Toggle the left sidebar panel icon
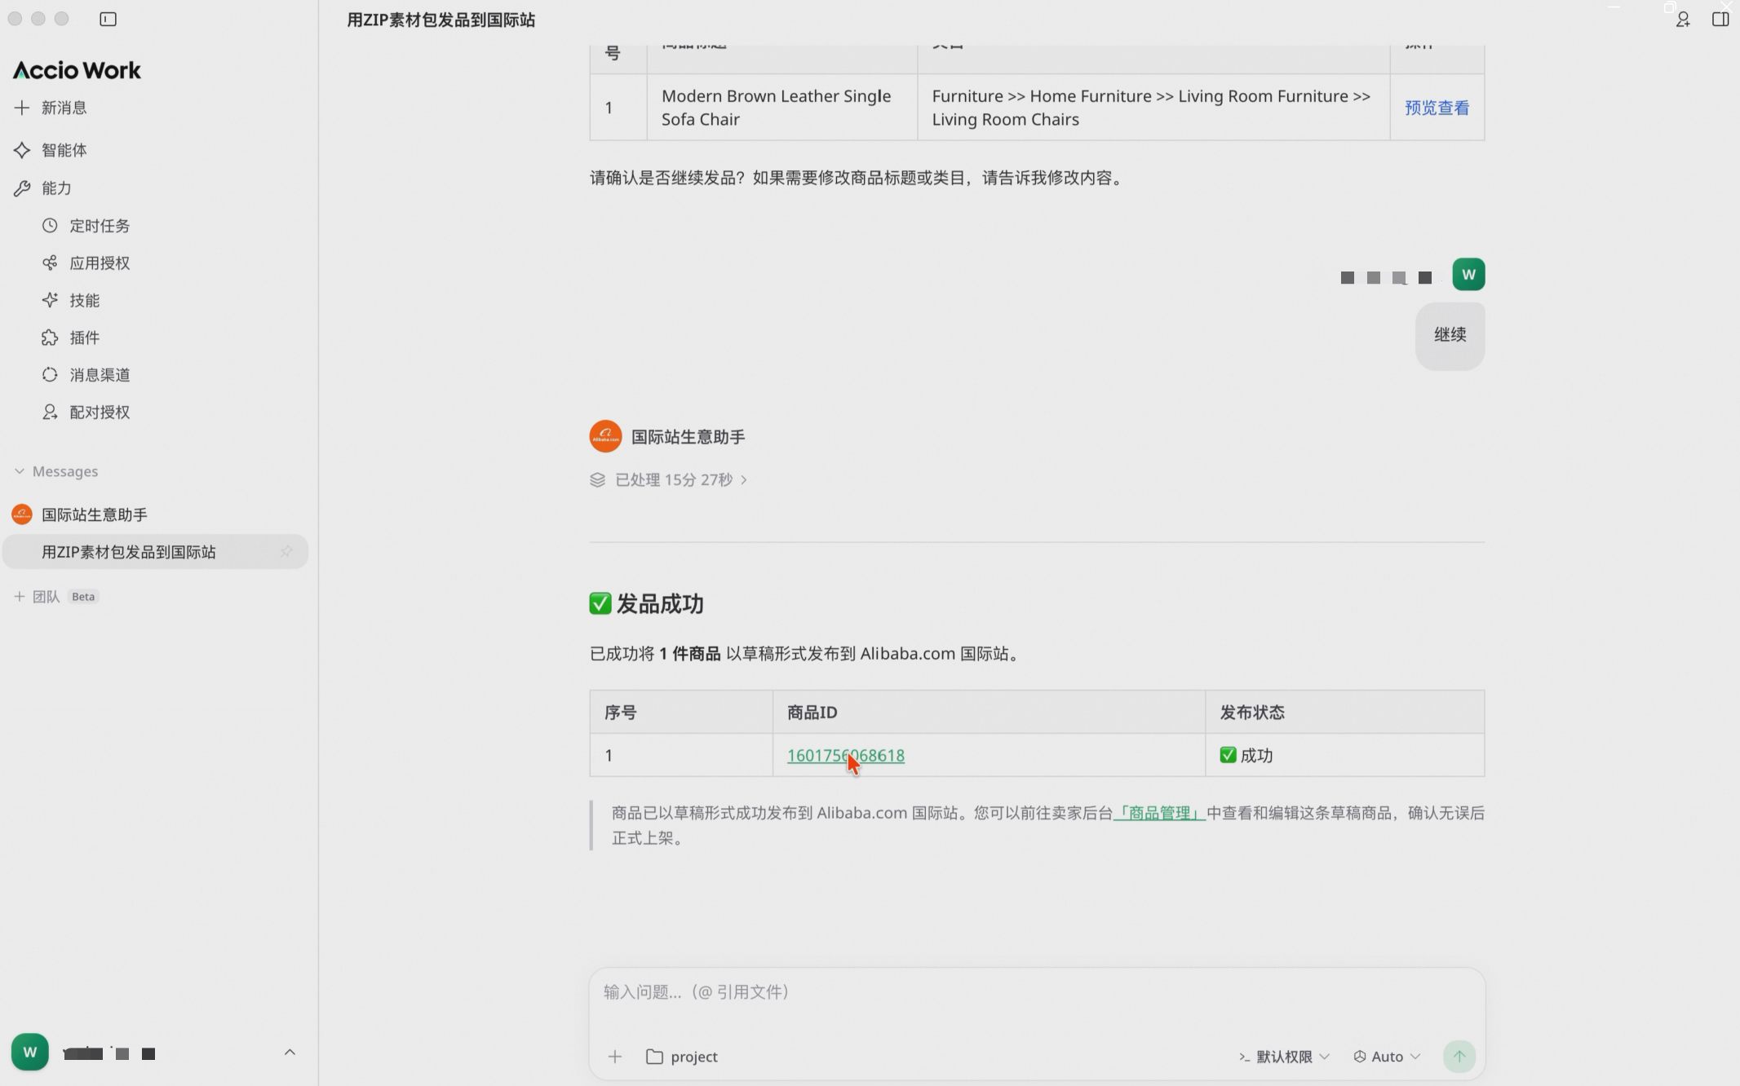 tap(108, 19)
